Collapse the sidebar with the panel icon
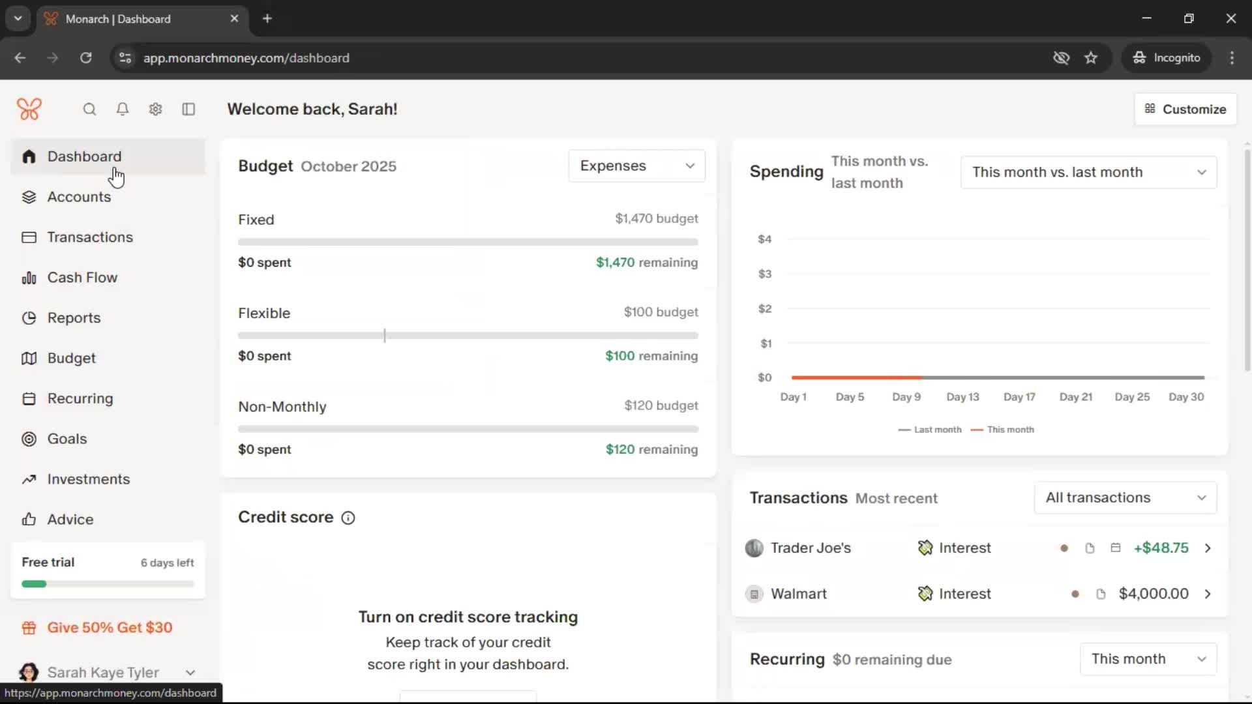1252x704 pixels. 188,110
